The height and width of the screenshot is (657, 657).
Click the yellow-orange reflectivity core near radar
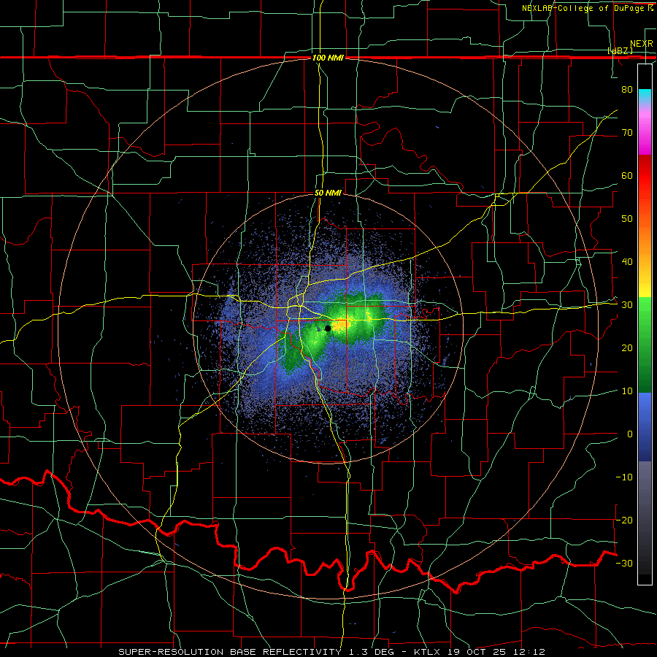click(342, 324)
